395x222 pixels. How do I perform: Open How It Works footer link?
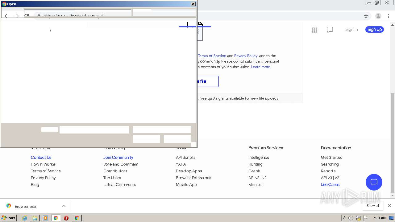(x=43, y=164)
